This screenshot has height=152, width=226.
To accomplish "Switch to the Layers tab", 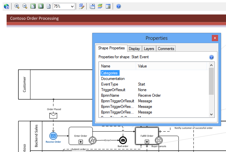I will click(x=149, y=49).
